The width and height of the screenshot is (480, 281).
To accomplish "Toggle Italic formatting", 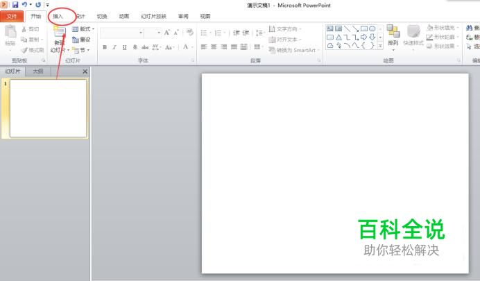I will (x=114, y=47).
